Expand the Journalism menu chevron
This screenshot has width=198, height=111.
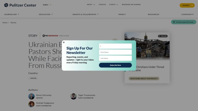pos(19,14)
